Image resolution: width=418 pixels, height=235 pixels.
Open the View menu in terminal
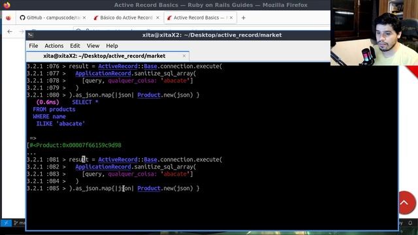(93, 46)
